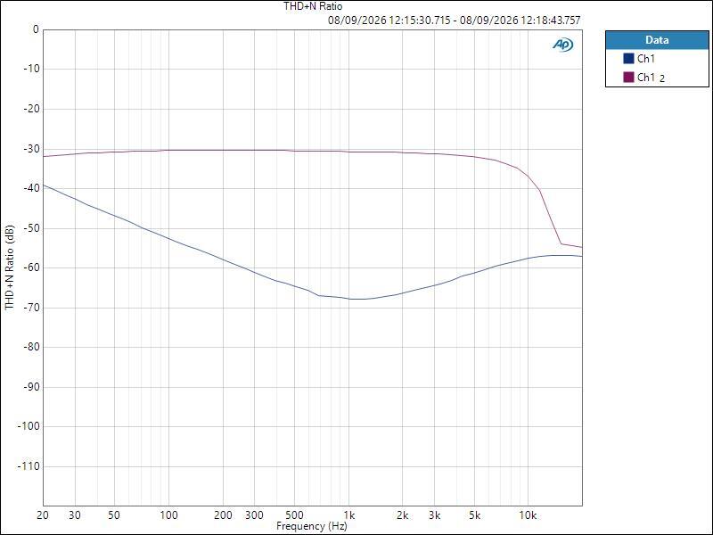The image size is (713, 535).
Task: Click the Ch1 blue color swatch in legend
Action: [x=628, y=58]
